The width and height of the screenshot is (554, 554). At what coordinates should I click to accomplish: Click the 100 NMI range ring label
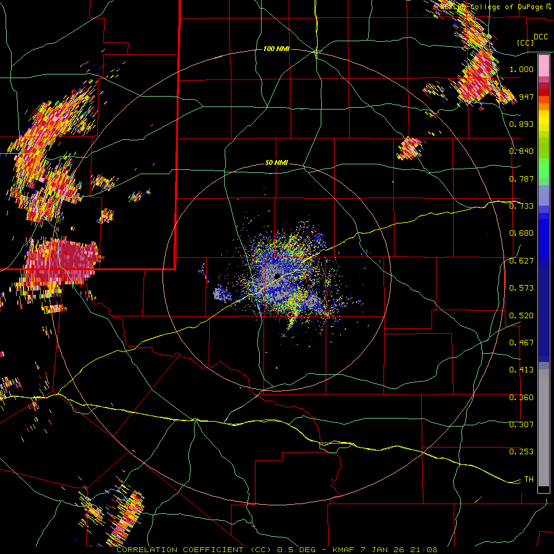[x=276, y=49]
